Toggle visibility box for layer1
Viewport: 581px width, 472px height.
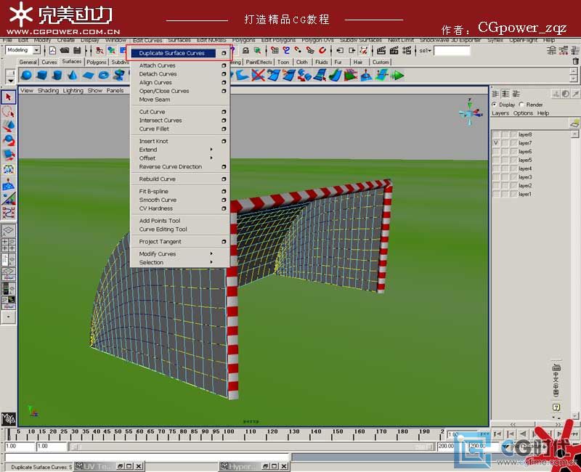pyautogui.click(x=496, y=194)
